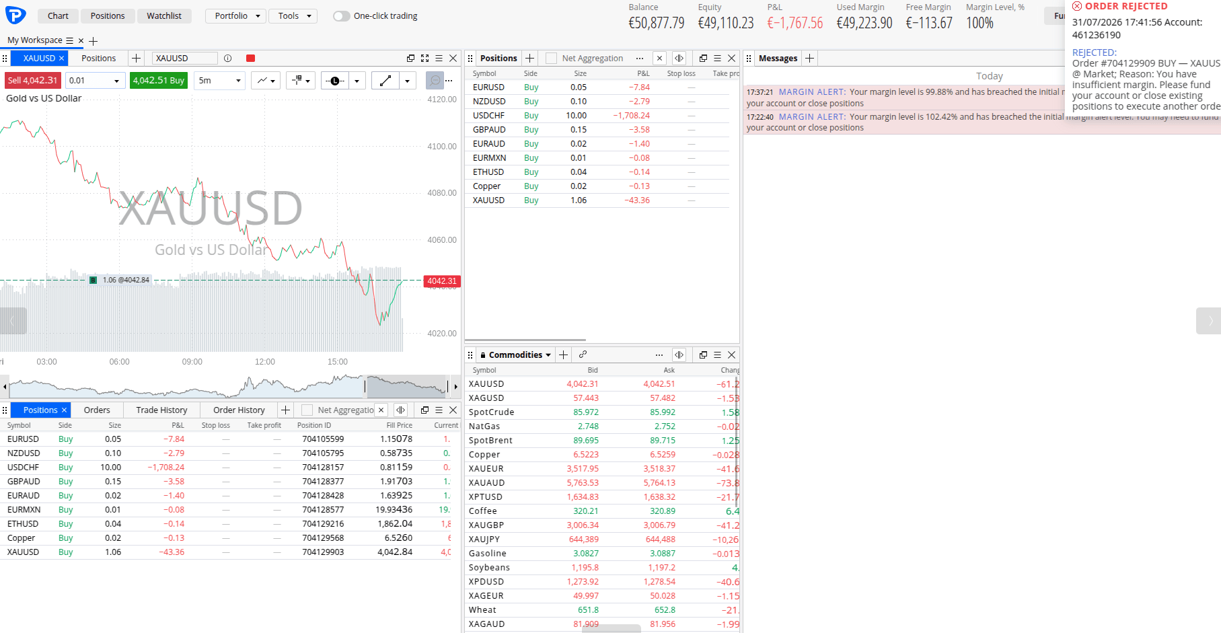
Task: Select bottom panel Positions tab
Action: click(x=40, y=410)
